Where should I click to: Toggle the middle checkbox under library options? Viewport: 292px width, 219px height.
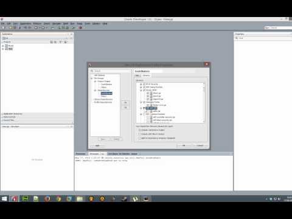[139, 134]
